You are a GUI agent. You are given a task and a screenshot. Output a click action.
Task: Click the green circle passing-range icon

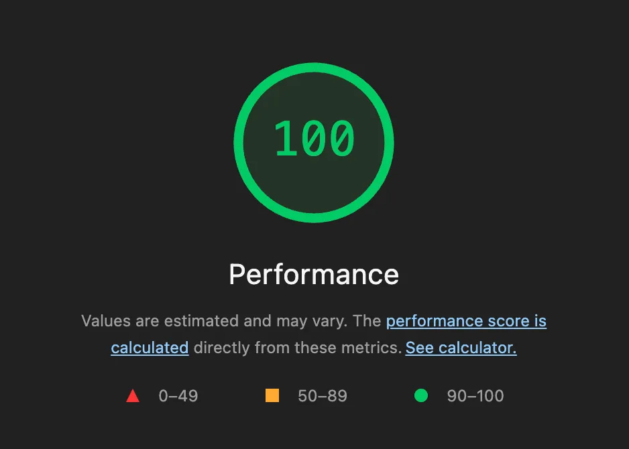(421, 395)
